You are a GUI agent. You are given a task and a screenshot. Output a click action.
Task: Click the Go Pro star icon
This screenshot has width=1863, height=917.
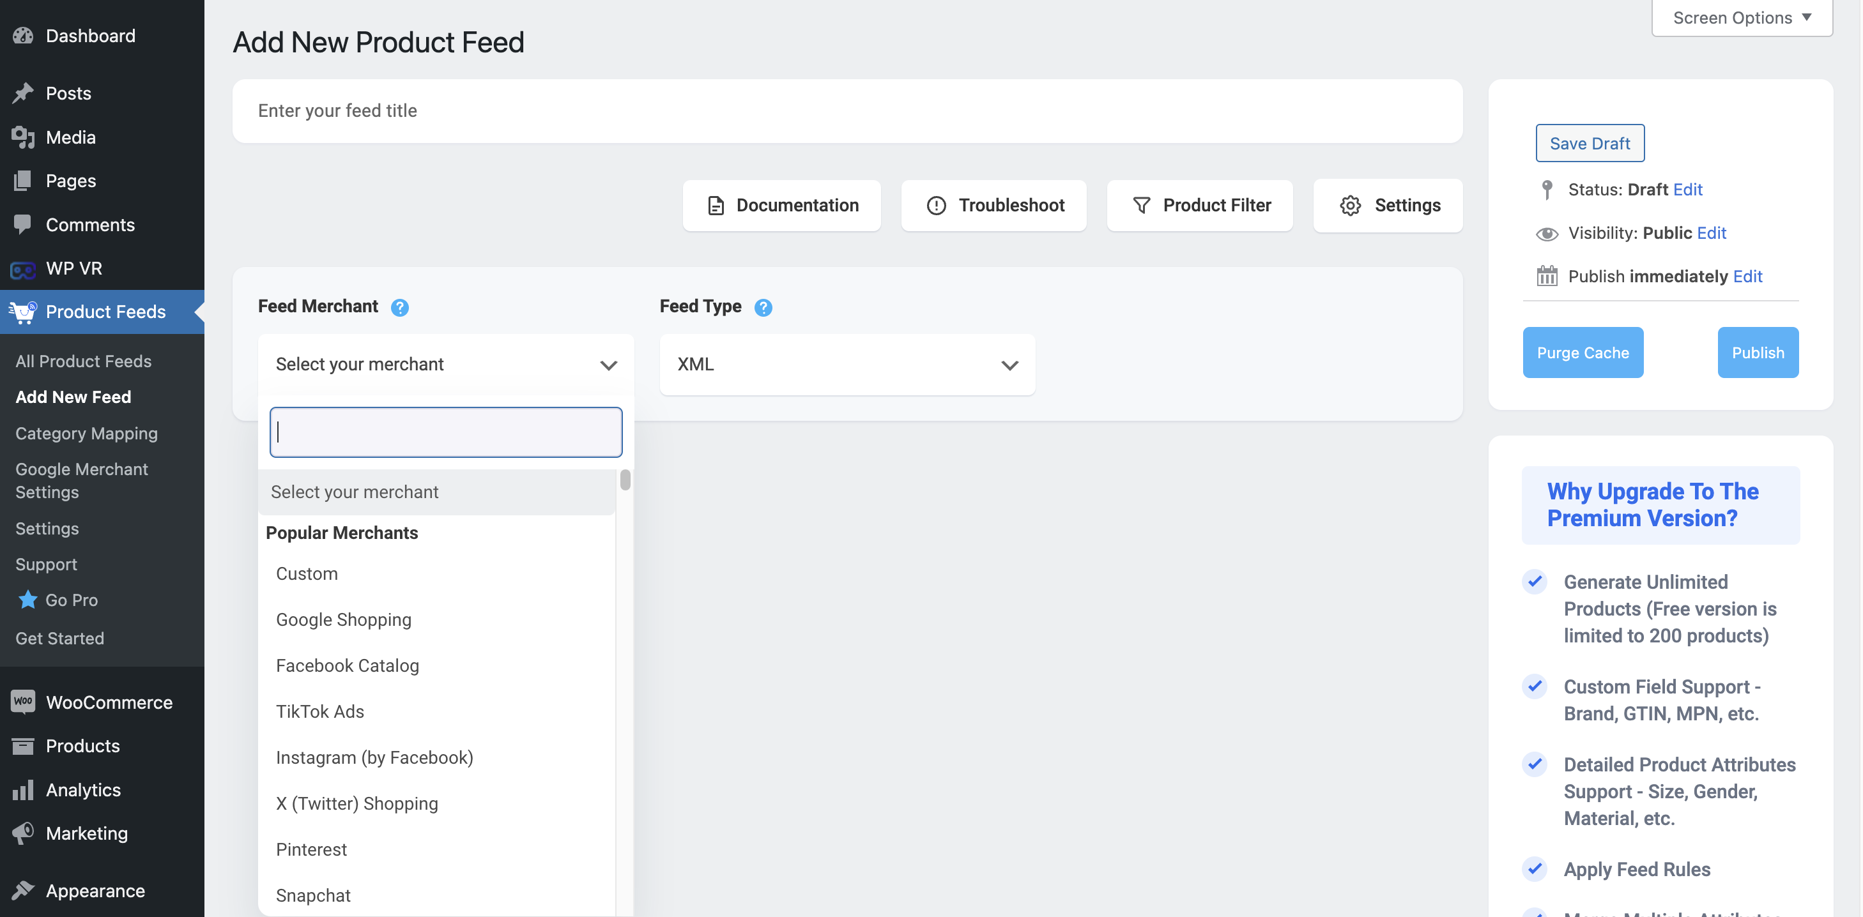click(27, 600)
